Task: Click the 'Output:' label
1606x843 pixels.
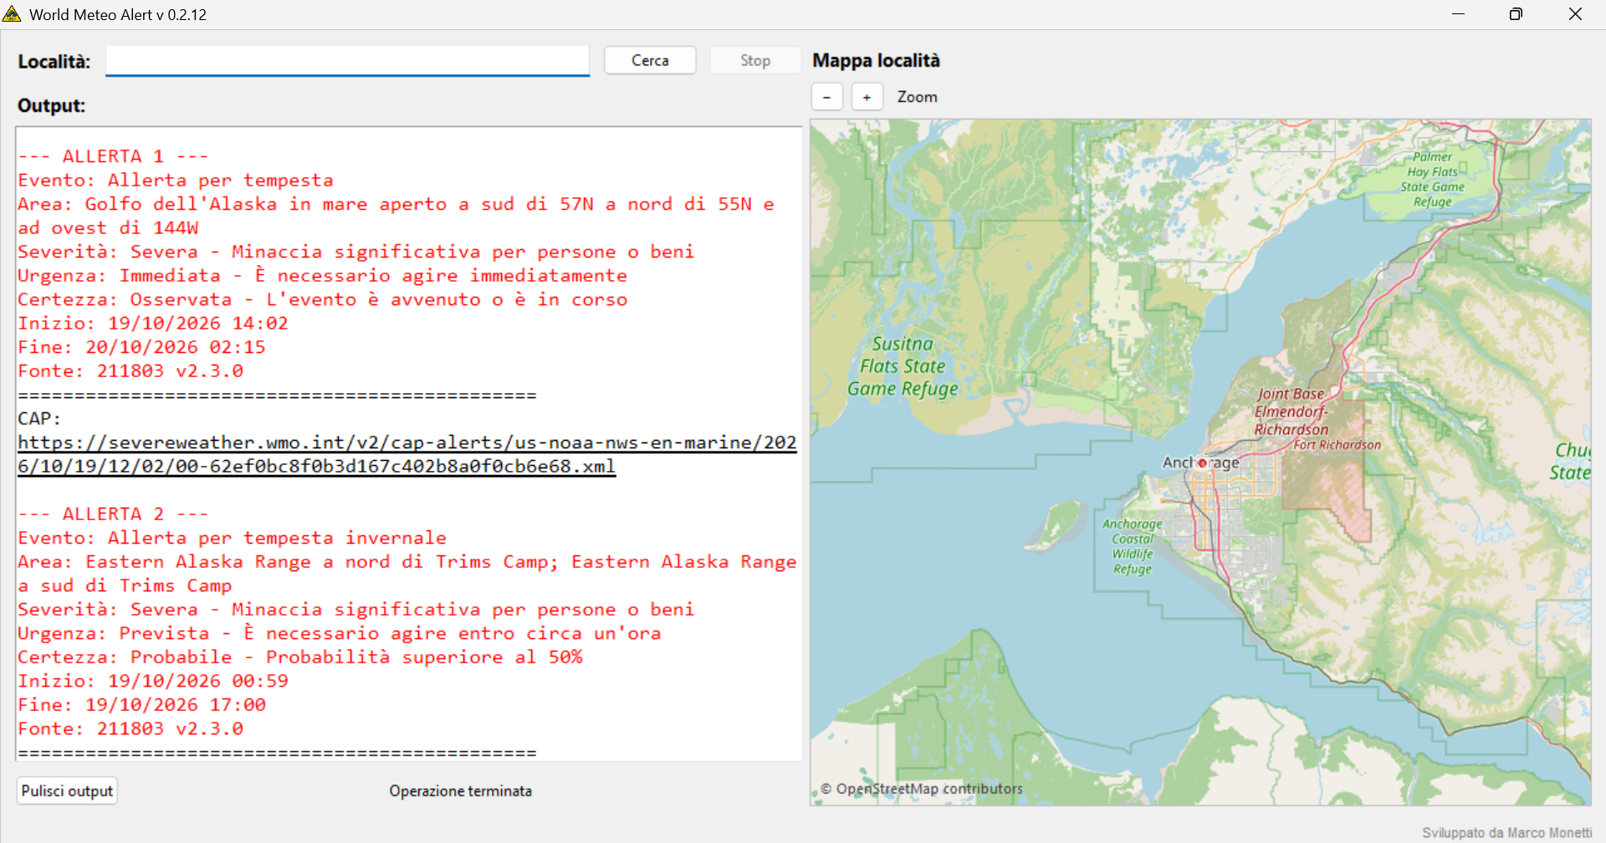Action: pos(52,105)
